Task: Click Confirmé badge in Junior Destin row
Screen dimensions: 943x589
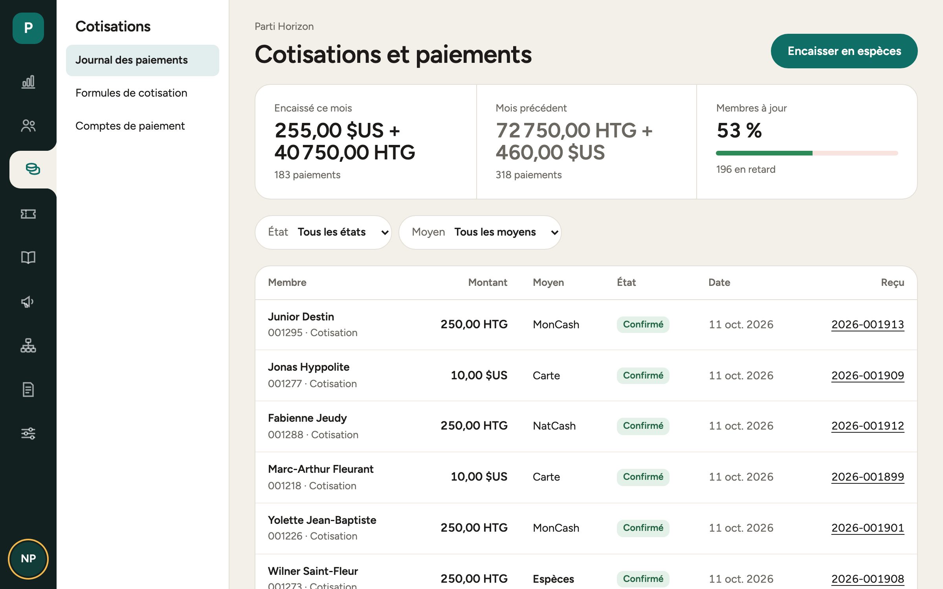Action: (x=643, y=325)
